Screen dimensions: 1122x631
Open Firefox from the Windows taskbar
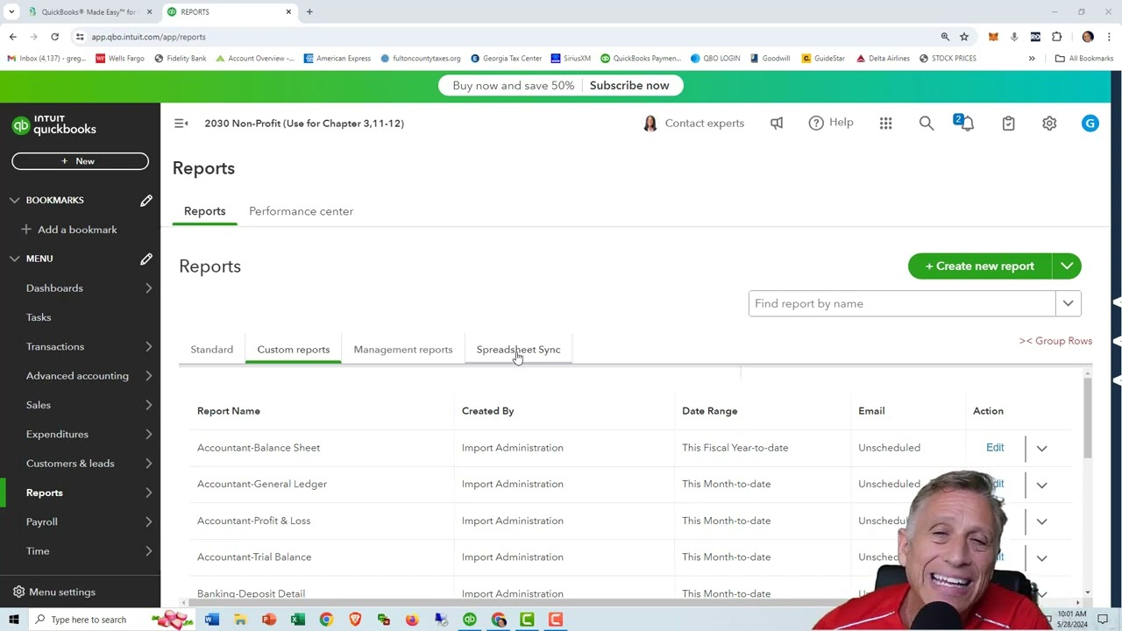click(x=412, y=620)
